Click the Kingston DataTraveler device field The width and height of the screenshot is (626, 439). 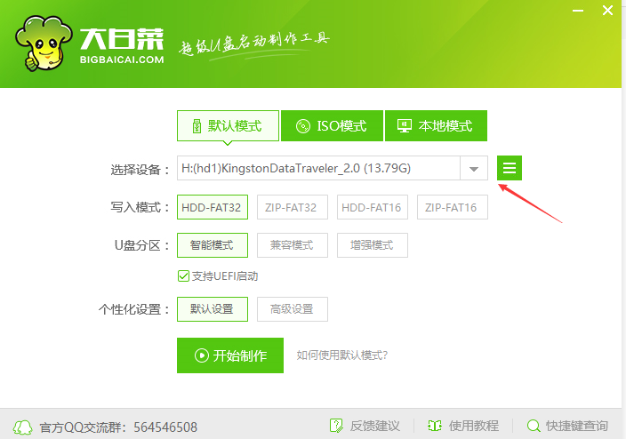pos(318,168)
